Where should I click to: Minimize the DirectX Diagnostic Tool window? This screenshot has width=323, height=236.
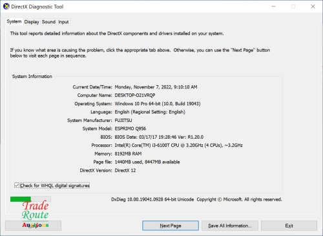tap(274, 6)
